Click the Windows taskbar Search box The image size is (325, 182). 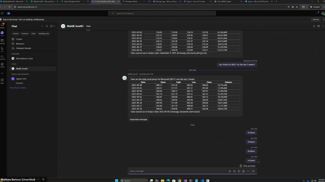tap(134, 180)
